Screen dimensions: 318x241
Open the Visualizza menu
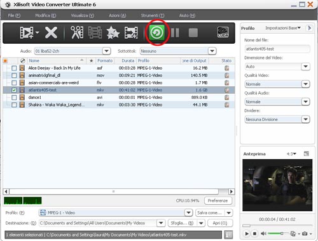[x=83, y=15]
